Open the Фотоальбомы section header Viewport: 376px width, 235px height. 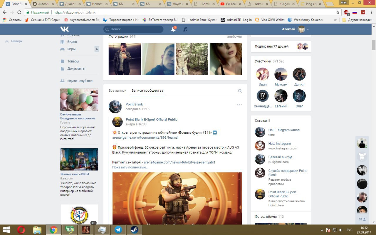(269, 216)
